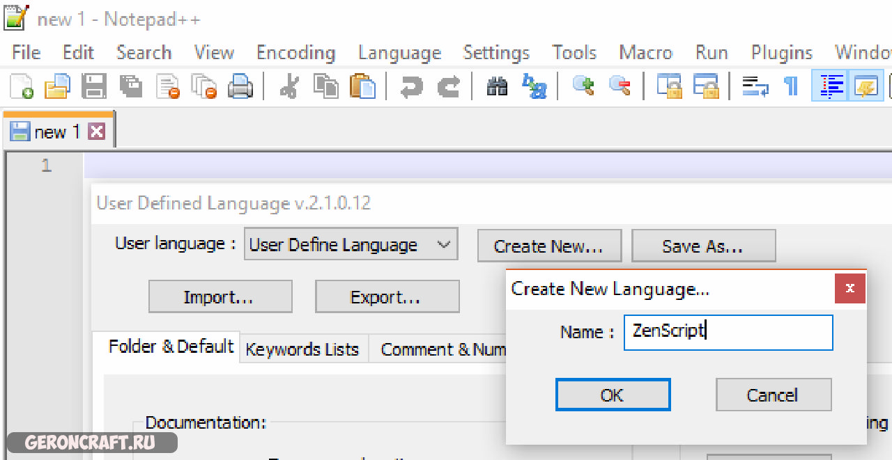Click the Save All toolbar icon
This screenshot has height=460, width=892.
click(x=130, y=87)
